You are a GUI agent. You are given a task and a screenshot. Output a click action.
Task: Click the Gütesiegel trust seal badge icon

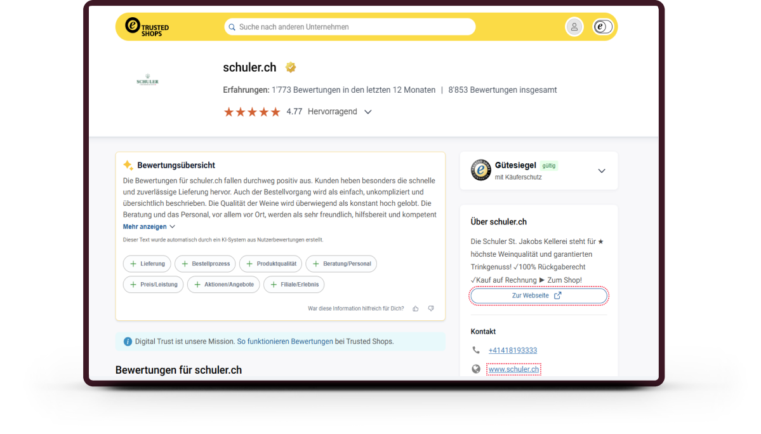481,170
